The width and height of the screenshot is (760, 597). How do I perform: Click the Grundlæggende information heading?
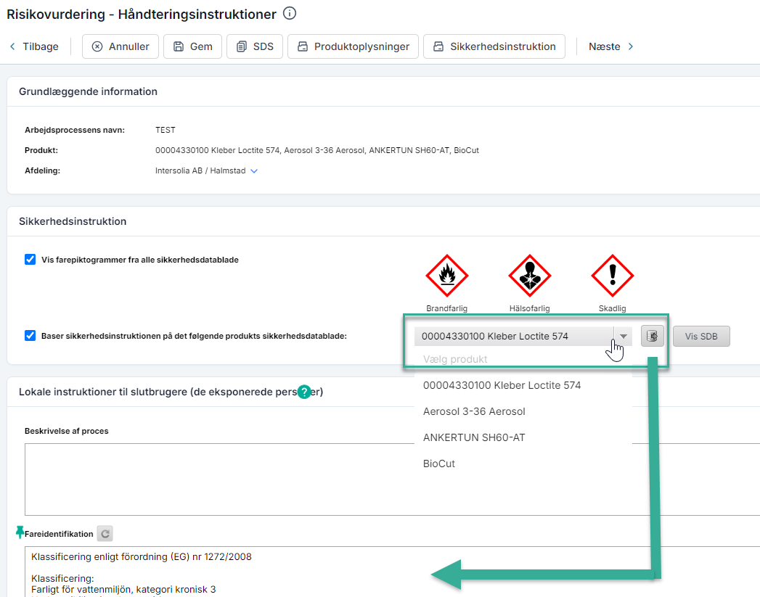(x=89, y=91)
